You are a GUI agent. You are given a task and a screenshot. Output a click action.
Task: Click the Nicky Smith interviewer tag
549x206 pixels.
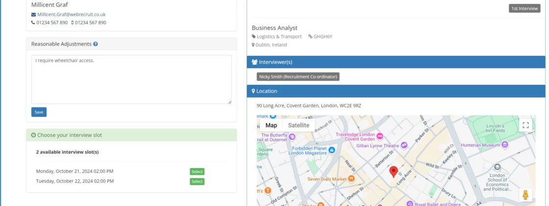click(x=298, y=77)
